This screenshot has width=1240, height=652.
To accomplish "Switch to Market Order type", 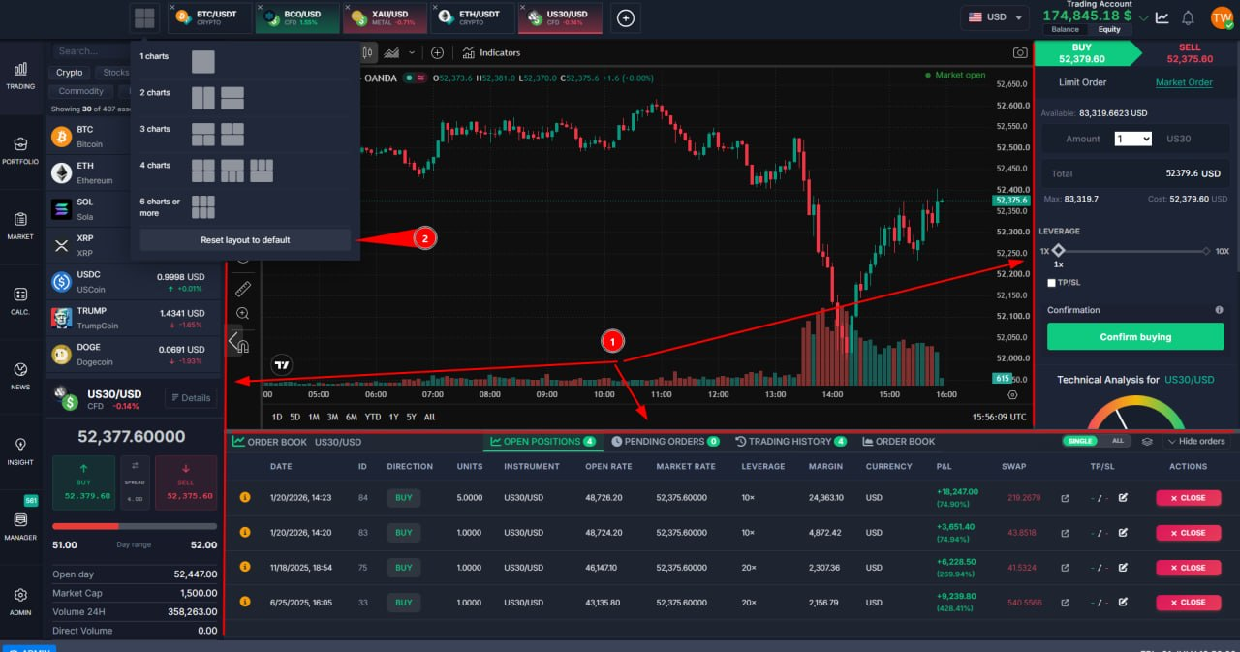I will point(1184,82).
